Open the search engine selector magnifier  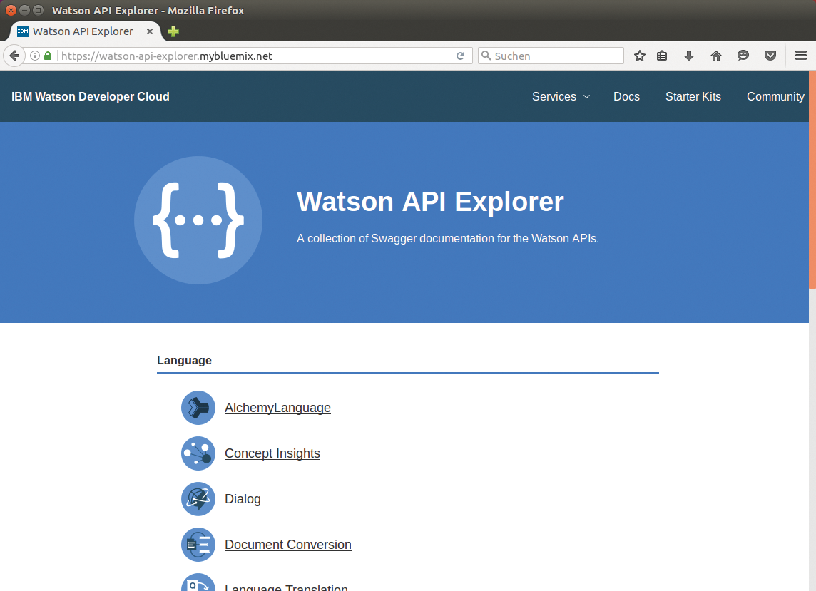pos(486,55)
